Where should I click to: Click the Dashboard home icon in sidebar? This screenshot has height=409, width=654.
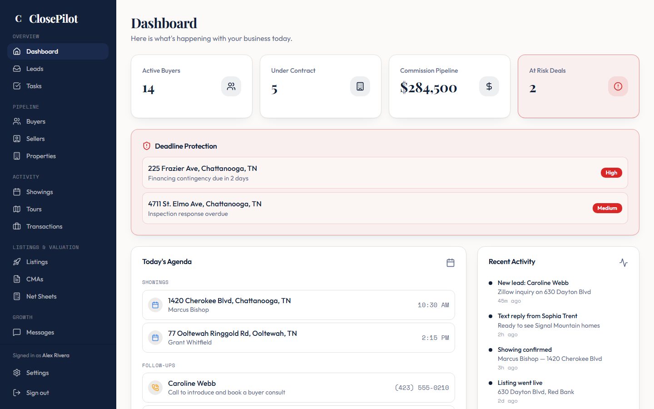[17, 51]
